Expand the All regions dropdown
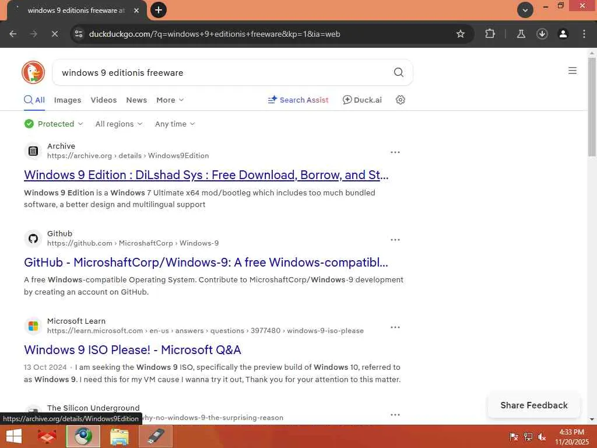 tap(119, 124)
